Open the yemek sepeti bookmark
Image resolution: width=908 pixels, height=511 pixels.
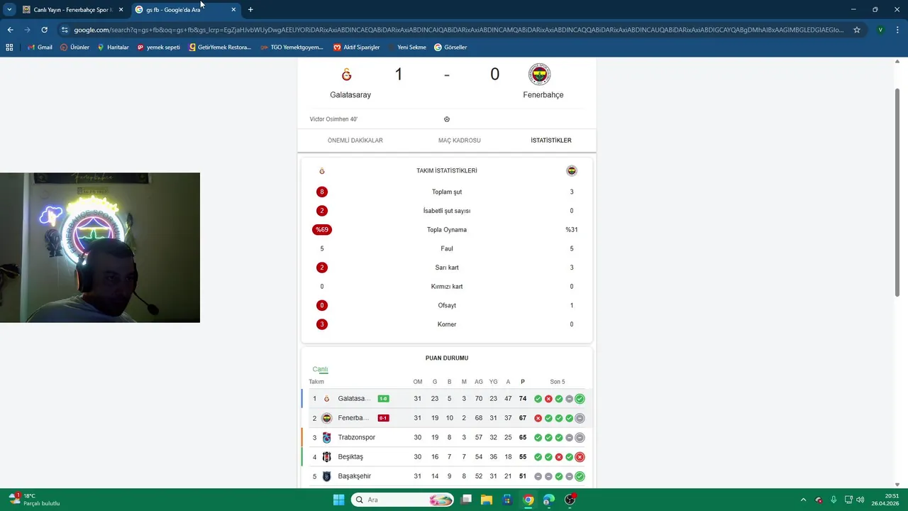158,48
